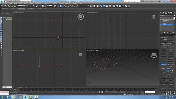Open the selection filter dropdown in toolbar
The height and width of the screenshot is (99, 176).
pos(20,5)
